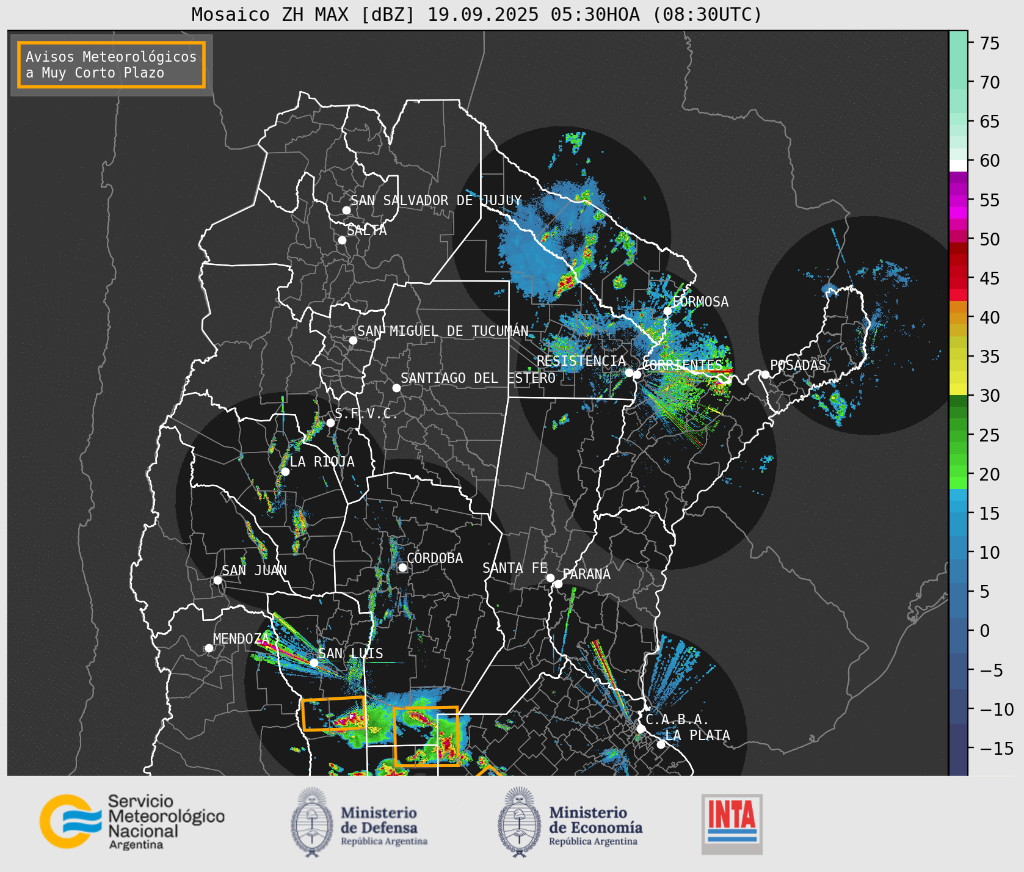Click the map title with date 19.09.2025
The height and width of the screenshot is (872, 1024).
point(477,14)
